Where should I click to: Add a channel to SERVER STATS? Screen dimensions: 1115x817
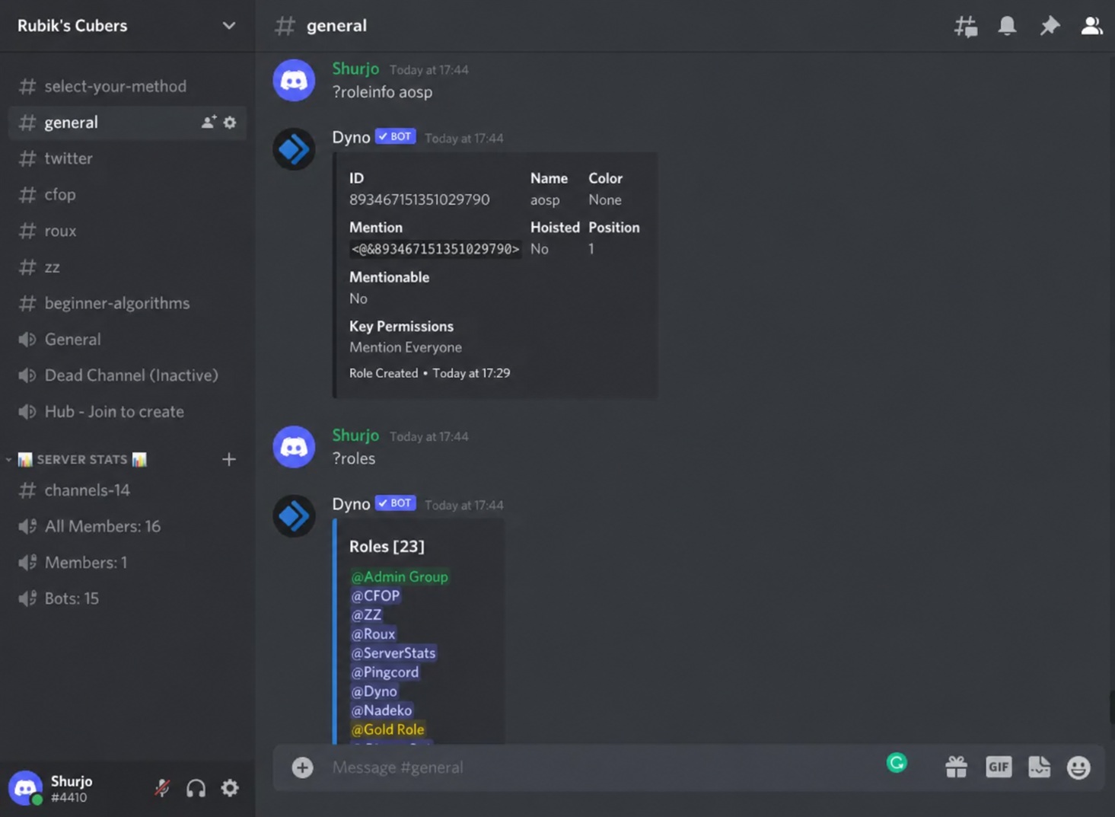click(229, 459)
